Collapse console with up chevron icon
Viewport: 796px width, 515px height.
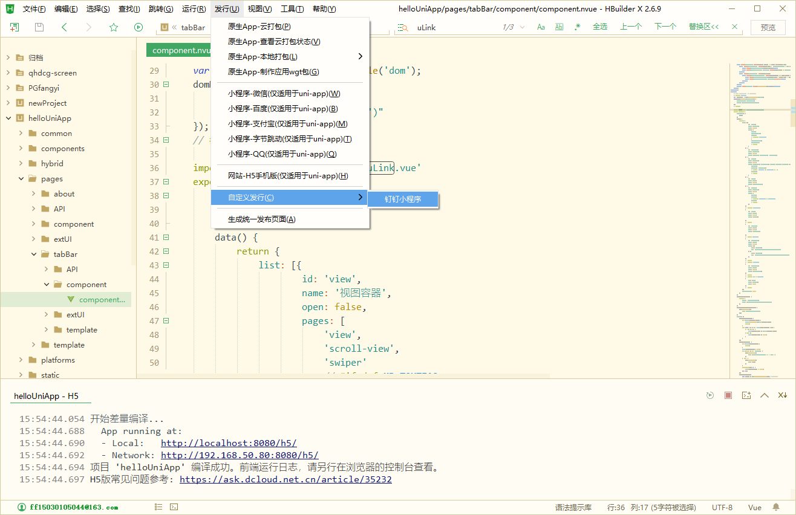[765, 395]
